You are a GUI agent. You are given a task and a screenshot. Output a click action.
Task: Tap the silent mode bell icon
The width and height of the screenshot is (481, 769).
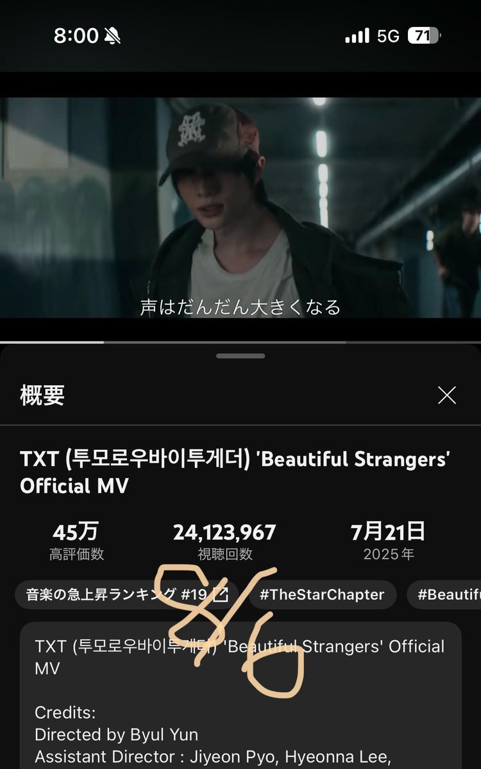point(112,36)
